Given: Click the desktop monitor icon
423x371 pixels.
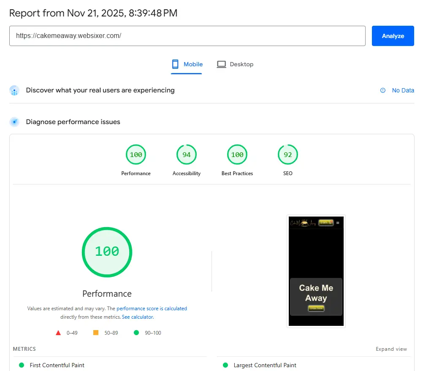Looking at the screenshot, I should coord(221,64).
